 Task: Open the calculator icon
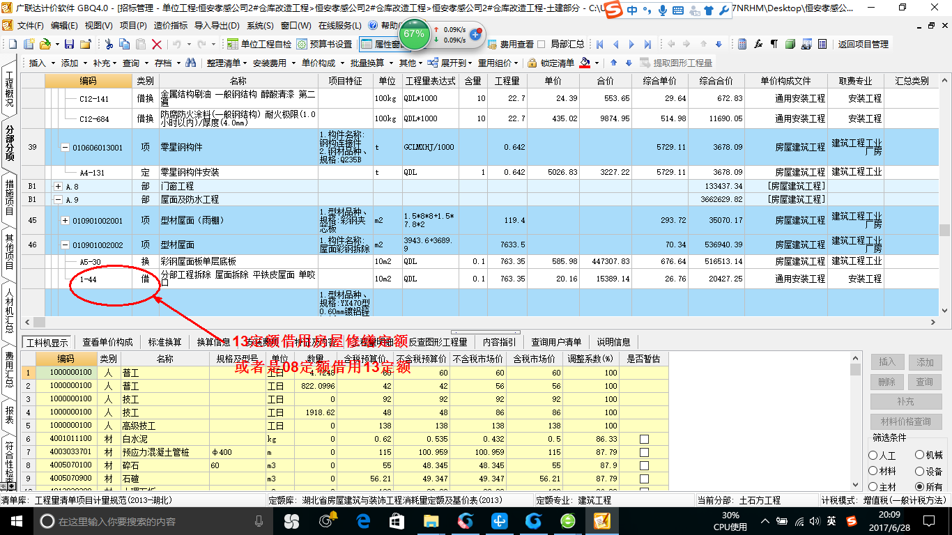coord(742,44)
